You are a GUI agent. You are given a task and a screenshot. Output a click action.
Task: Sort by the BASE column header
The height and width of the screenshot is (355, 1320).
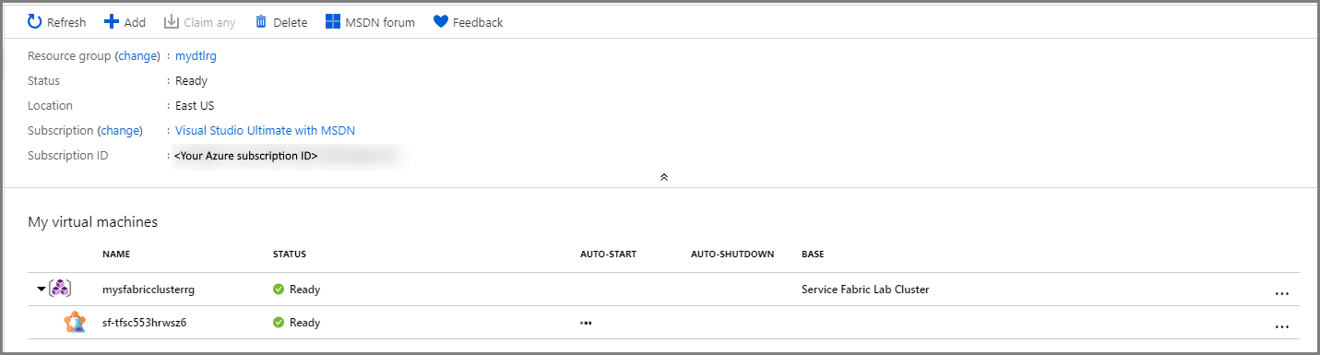[813, 254]
